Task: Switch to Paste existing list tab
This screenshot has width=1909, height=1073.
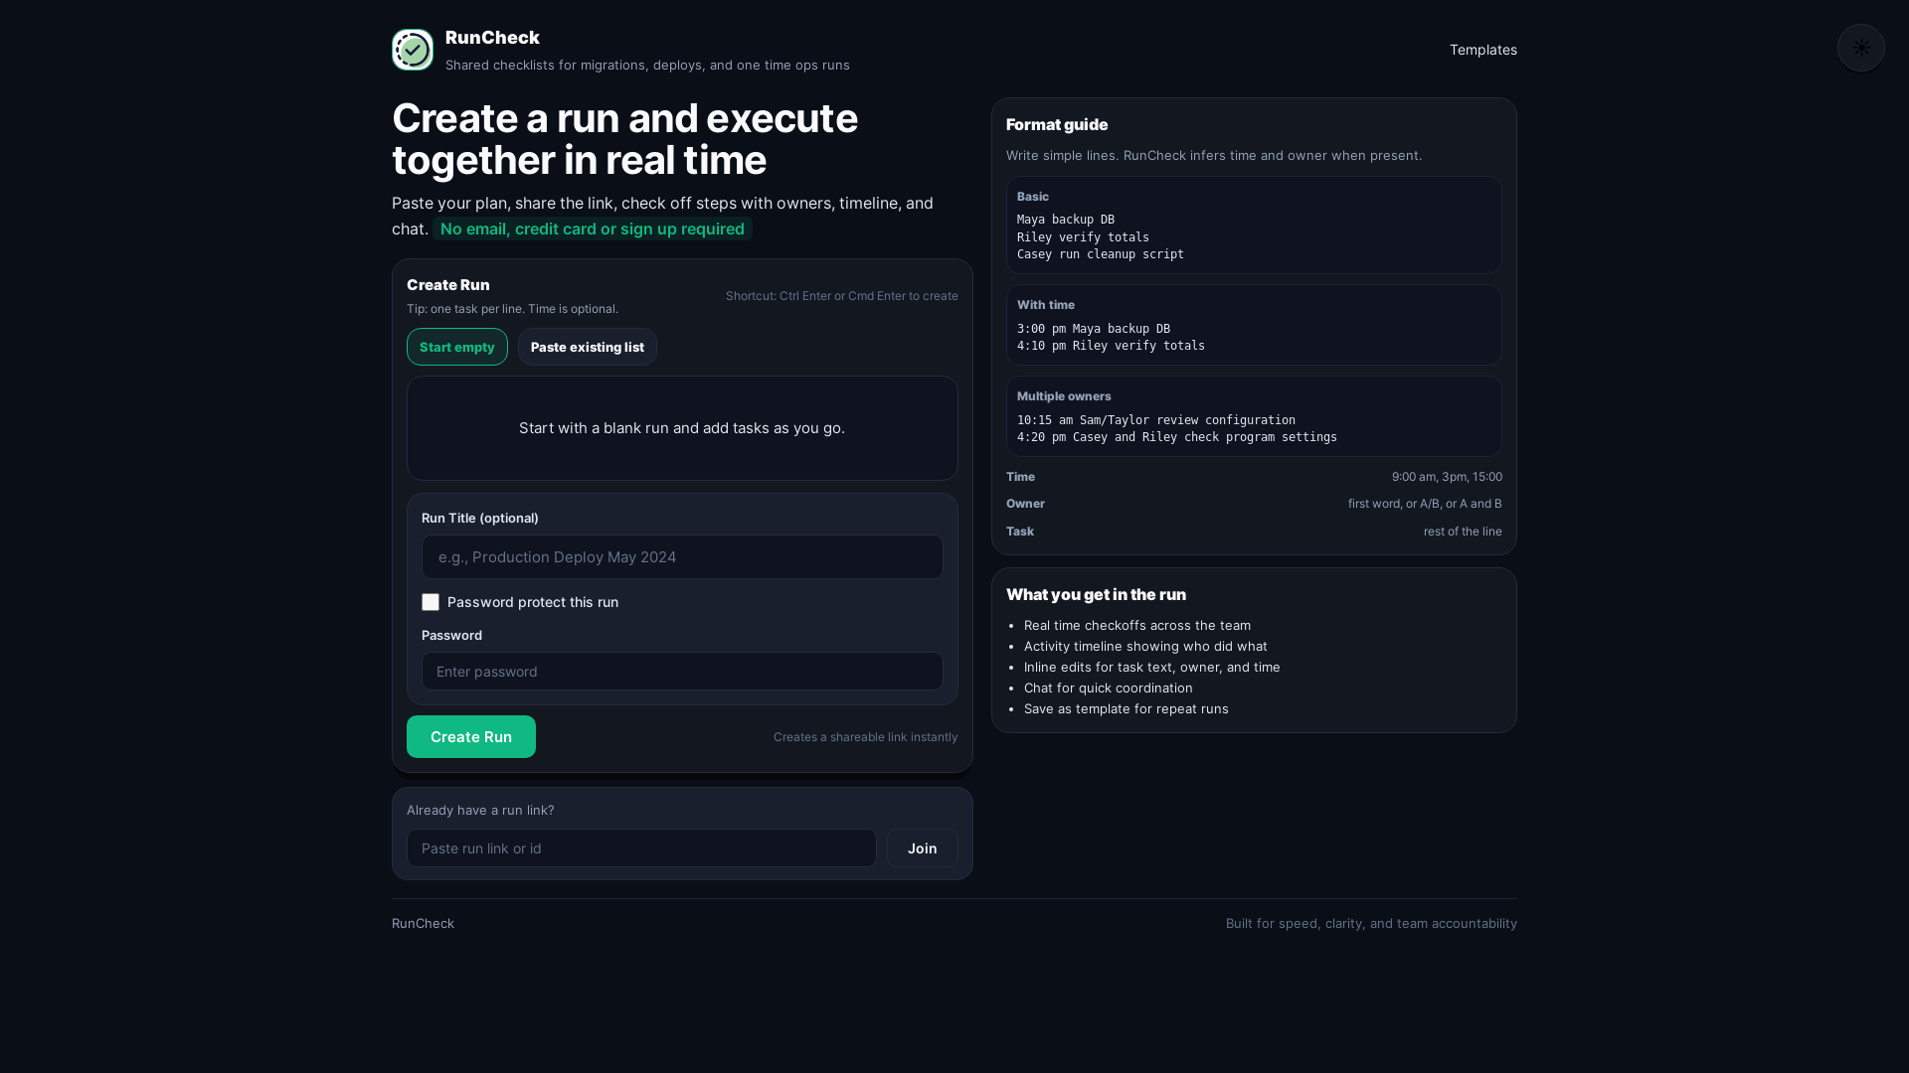Action: [x=588, y=347]
